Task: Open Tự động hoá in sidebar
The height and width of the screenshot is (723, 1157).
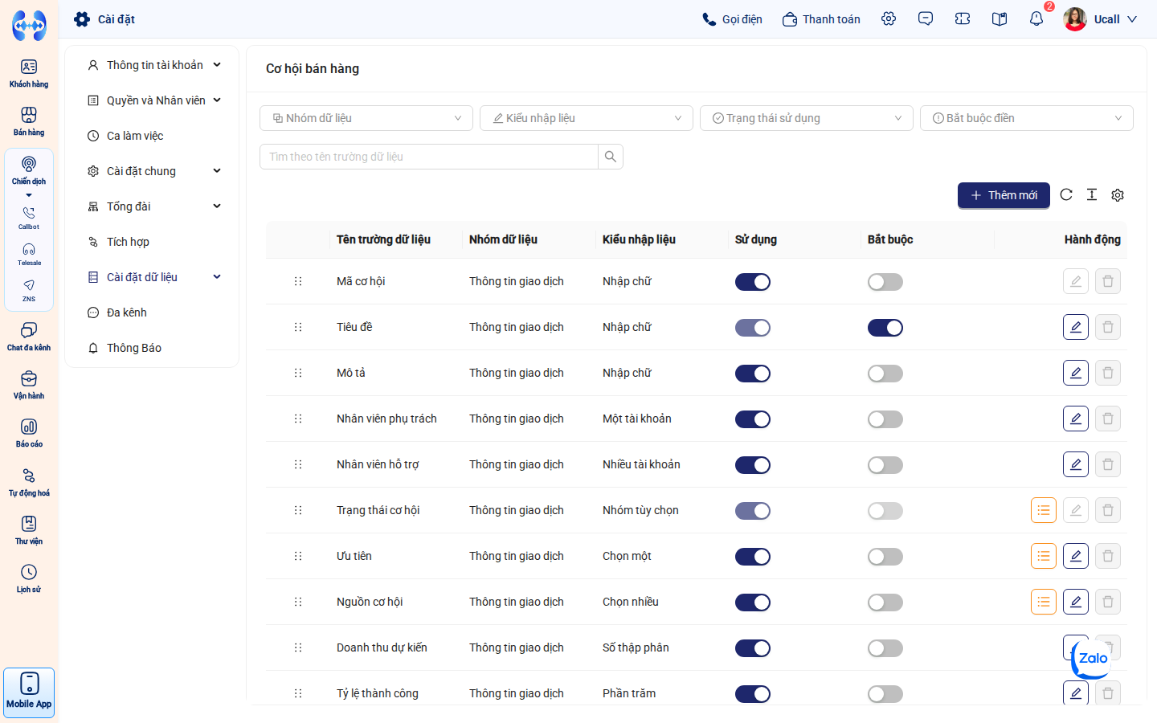Action: [29, 482]
